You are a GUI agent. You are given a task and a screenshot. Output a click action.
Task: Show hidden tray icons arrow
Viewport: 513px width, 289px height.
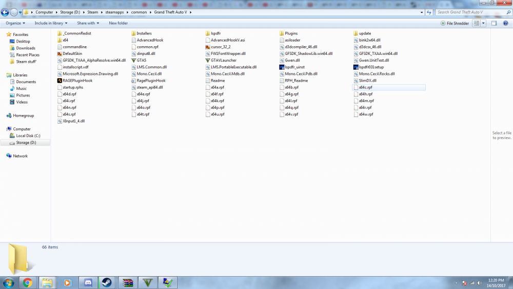click(x=456, y=283)
